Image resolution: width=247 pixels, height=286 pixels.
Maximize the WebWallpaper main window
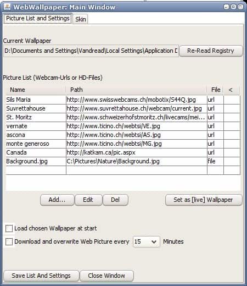pos(233,7)
